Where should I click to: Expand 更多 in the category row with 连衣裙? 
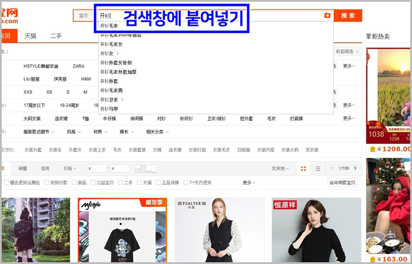click(x=349, y=118)
